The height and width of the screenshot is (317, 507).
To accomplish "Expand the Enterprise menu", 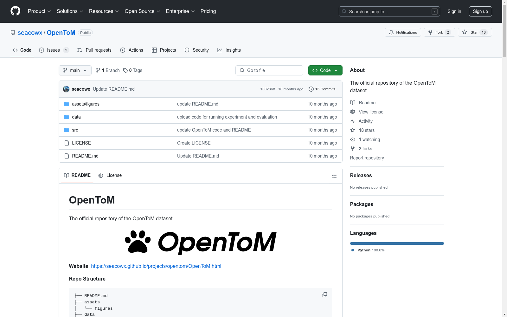I will click(x=180, y=11).
